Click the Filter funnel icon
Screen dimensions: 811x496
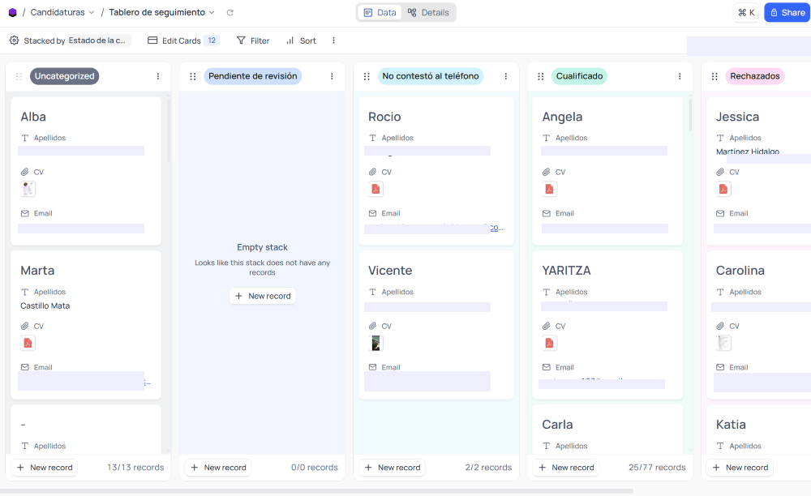241,41
